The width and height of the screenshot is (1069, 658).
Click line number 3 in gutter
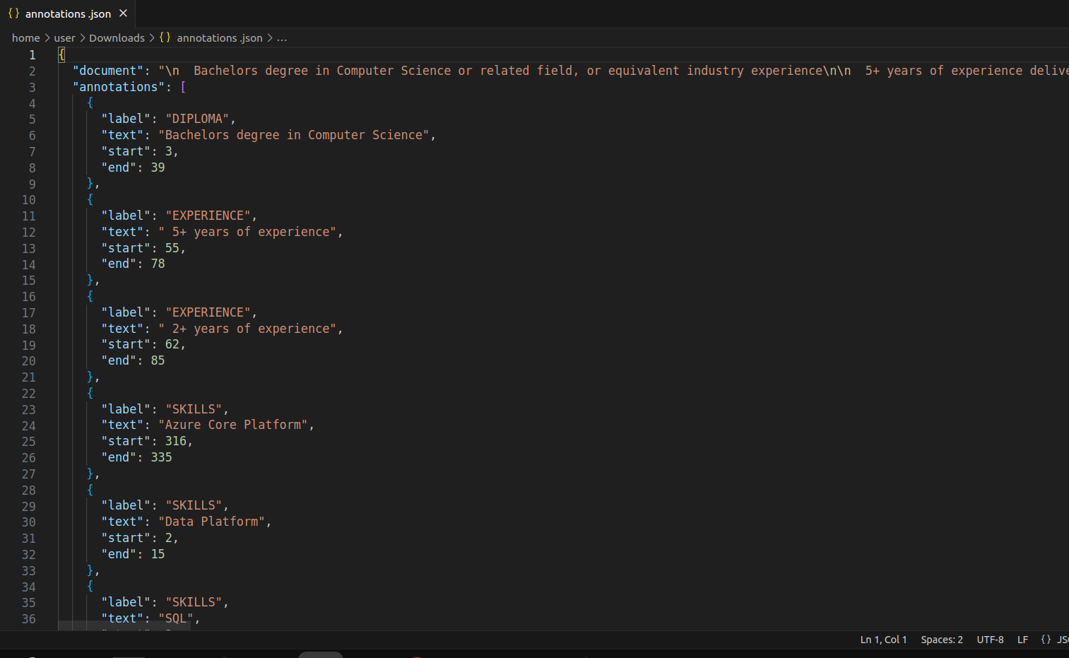point(32,88)
